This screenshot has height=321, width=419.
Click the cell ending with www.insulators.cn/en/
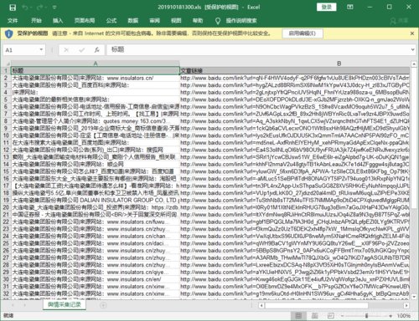coord(96,279)
